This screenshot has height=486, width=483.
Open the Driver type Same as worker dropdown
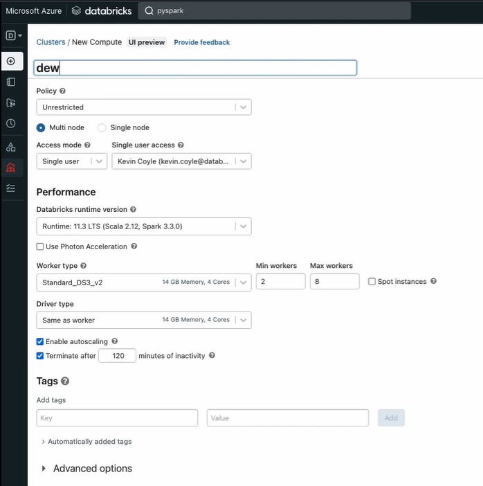[x=144, y=320]
